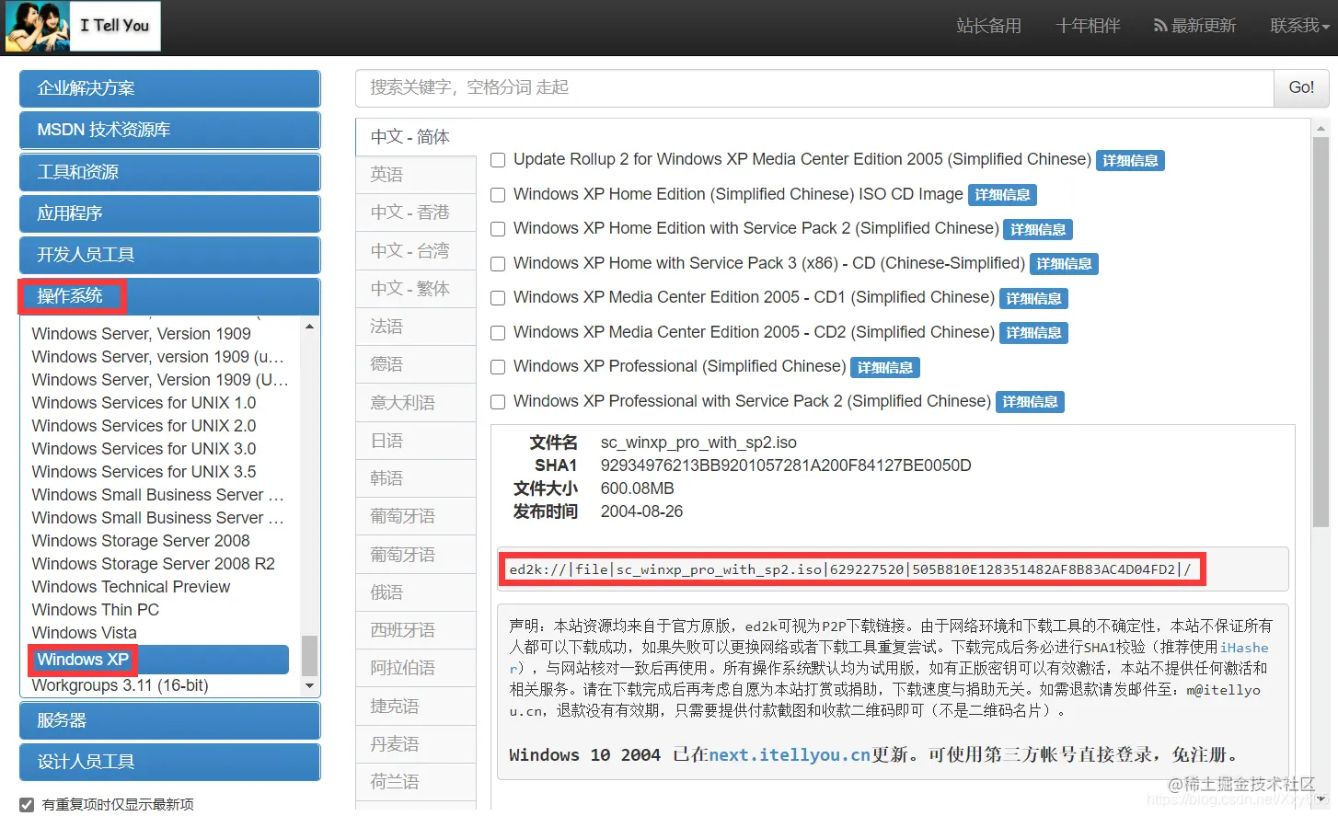Select Workgroups 3.11 (16-bit)

pos(120,685)
